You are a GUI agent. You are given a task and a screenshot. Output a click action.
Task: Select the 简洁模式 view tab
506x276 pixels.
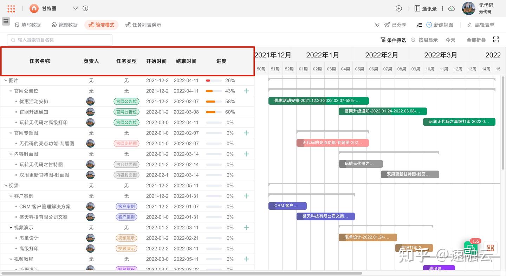click(x=101, y=25)
